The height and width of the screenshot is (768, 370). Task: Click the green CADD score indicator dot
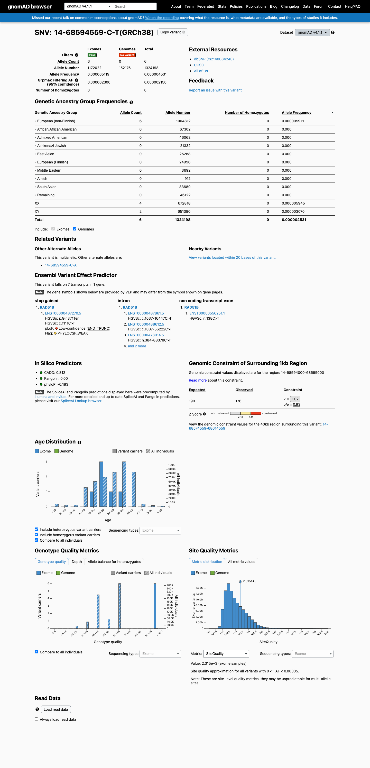(41, 373)
